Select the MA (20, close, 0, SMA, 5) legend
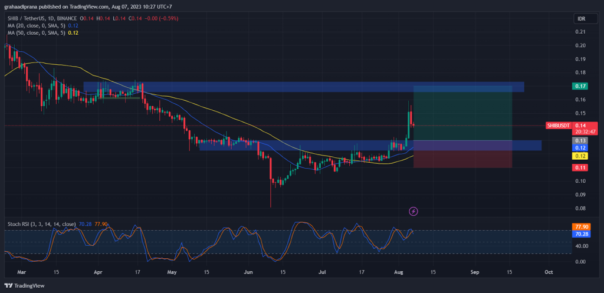 pyautogui.click(x=36, y=25)
